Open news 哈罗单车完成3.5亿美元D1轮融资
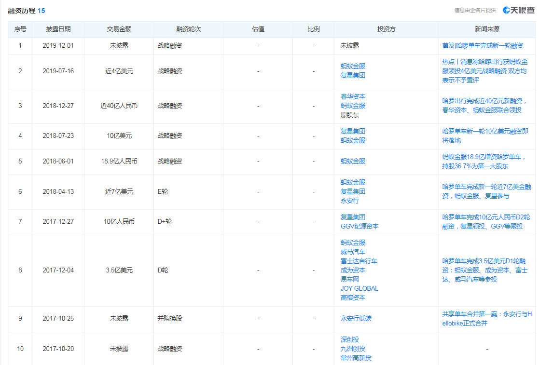Image resolution: width=539 pixels, height=365 pixels. [484, 270]
